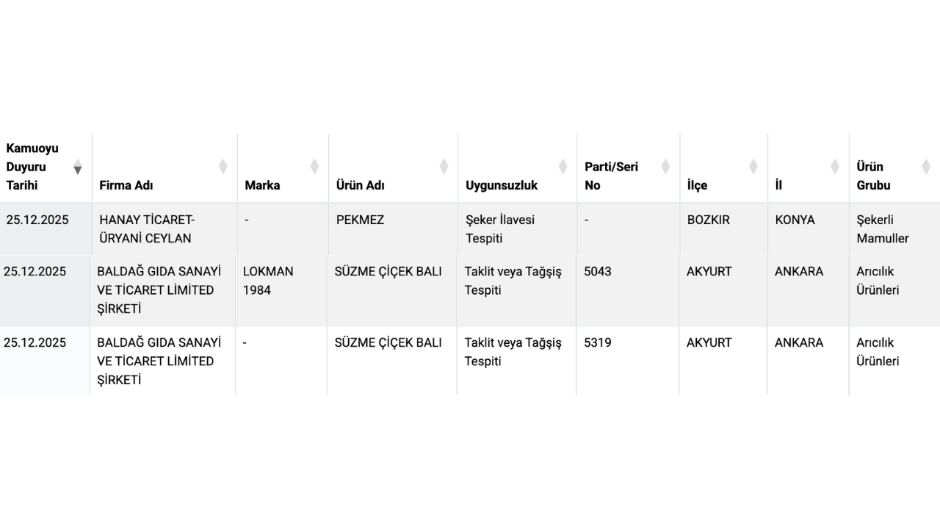Screen dimensions: 940x529
Task: Click Ürün Grubu sort arrows
Action: point(926,167)
